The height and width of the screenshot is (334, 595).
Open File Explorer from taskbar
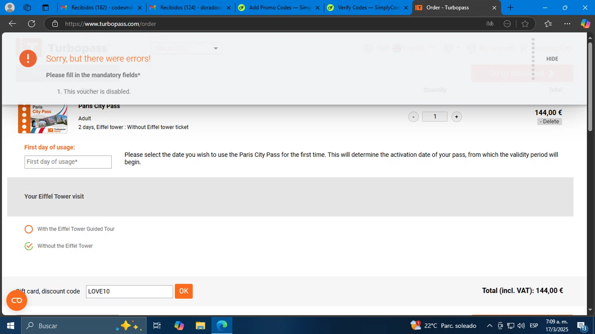(200, 326)
